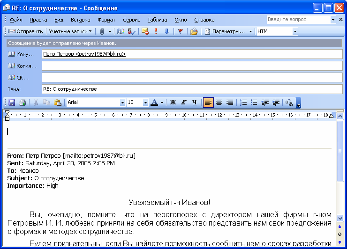Image resolution: width=347 pixels, height=249 pixels.
Task: Toggle bold formatting (Ж)
Action: pos(173,103)
